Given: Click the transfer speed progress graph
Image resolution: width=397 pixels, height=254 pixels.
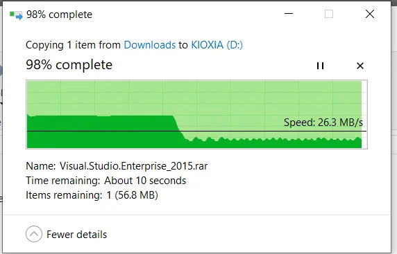Looking at the screenshot, I should coord(196,114).
